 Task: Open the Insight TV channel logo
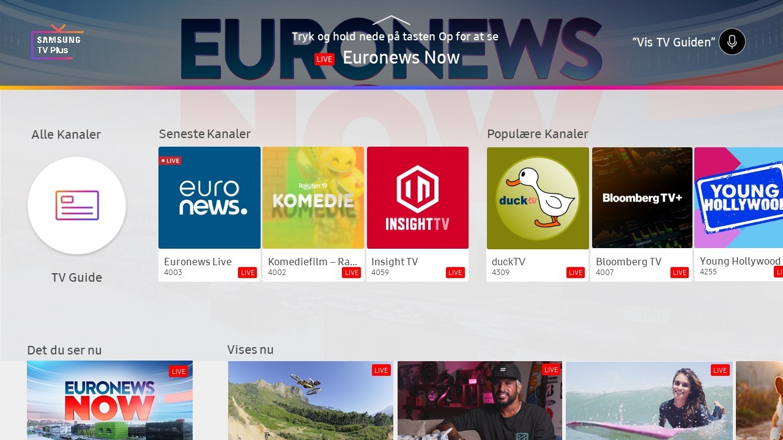[418, 197]
